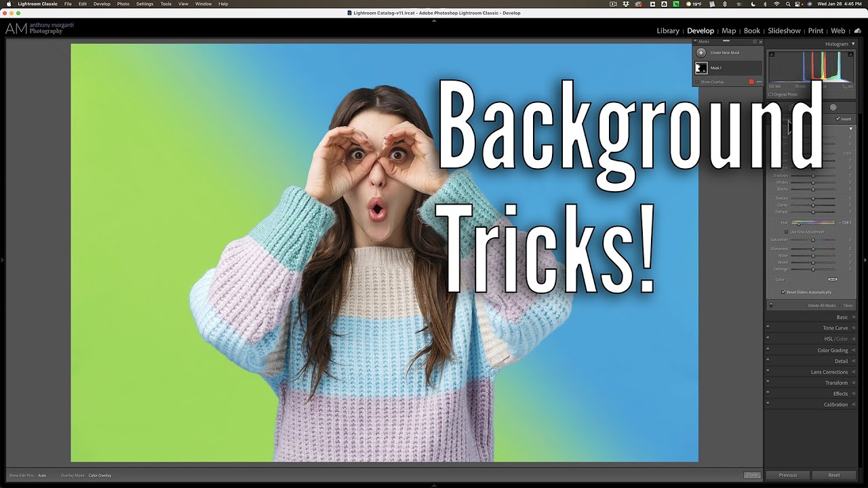
Task: Click the Siri icon
Action: click(810, 4)
